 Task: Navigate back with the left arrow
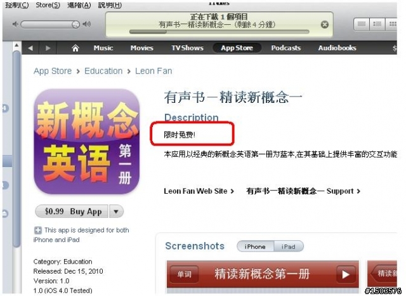[30, 48]
